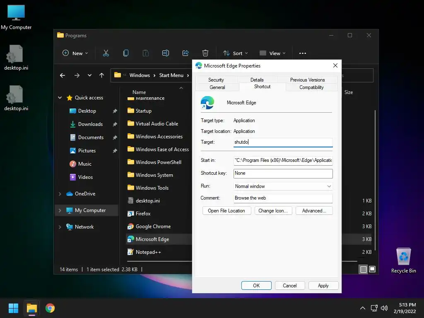
Task: Collapse the Quick access tree node
Action: point(60,98)
